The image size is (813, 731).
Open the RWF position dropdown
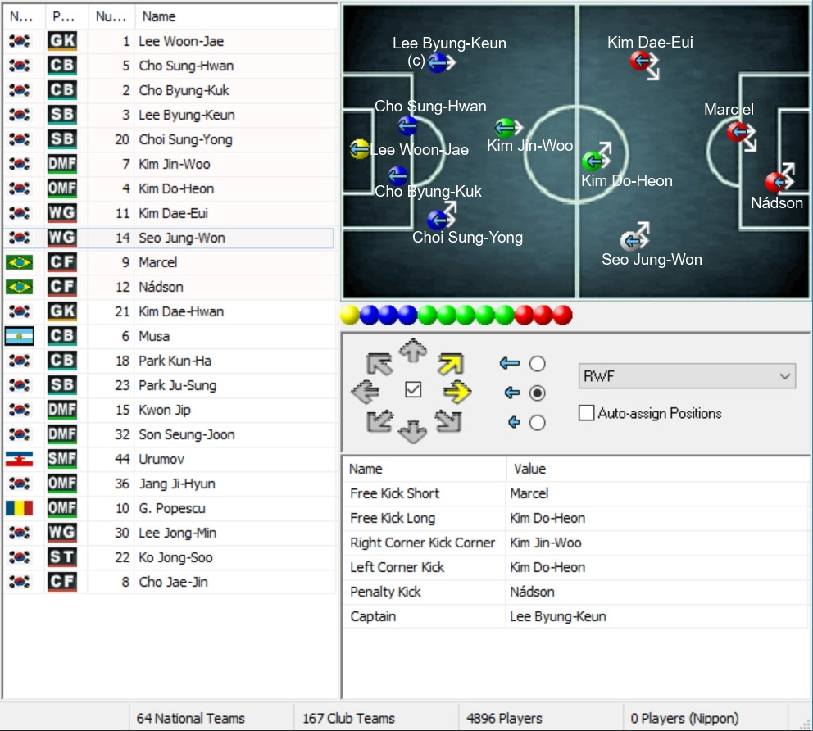point(687,376)
